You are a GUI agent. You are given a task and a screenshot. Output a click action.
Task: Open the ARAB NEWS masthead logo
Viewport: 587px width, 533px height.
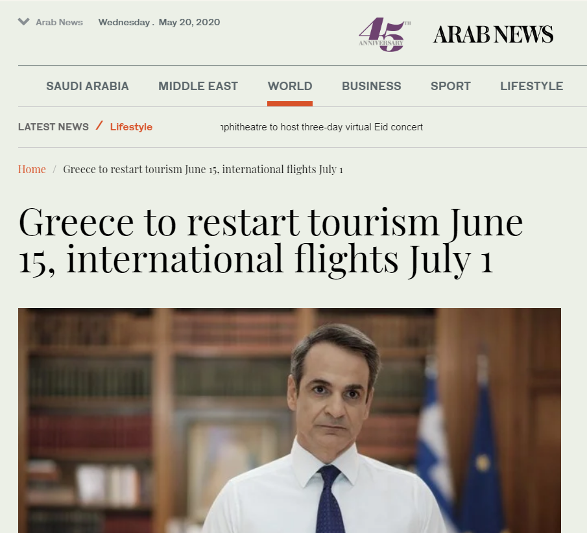point(493,34)
